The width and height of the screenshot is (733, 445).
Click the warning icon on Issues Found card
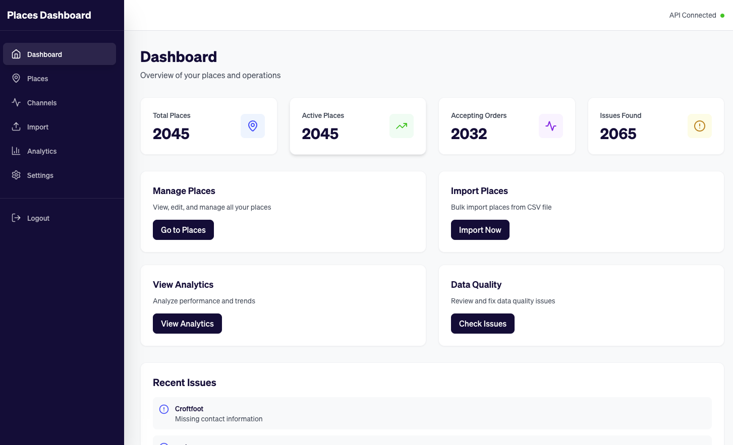point(699,126)
